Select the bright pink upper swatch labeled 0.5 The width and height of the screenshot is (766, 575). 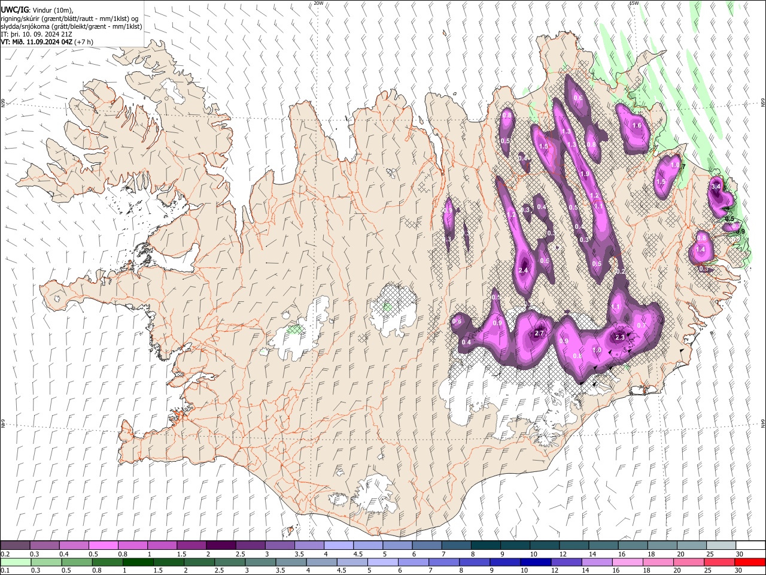(x=104, y=546)
